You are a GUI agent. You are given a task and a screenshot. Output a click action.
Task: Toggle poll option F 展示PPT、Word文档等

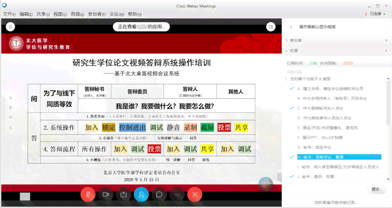[320, 137]
